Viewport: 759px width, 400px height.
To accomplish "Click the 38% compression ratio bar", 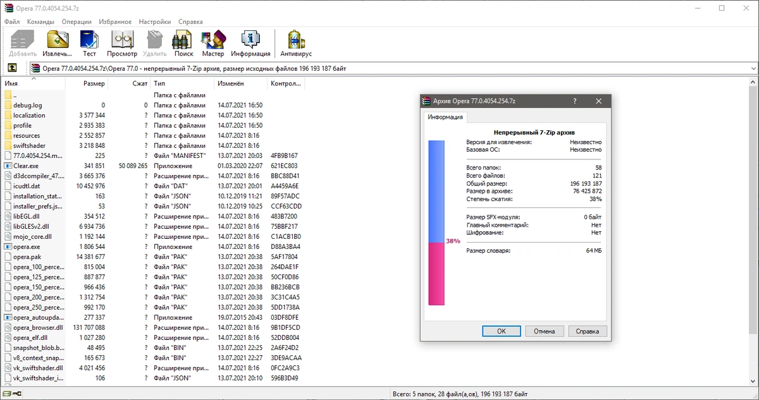I will [436, 222].
